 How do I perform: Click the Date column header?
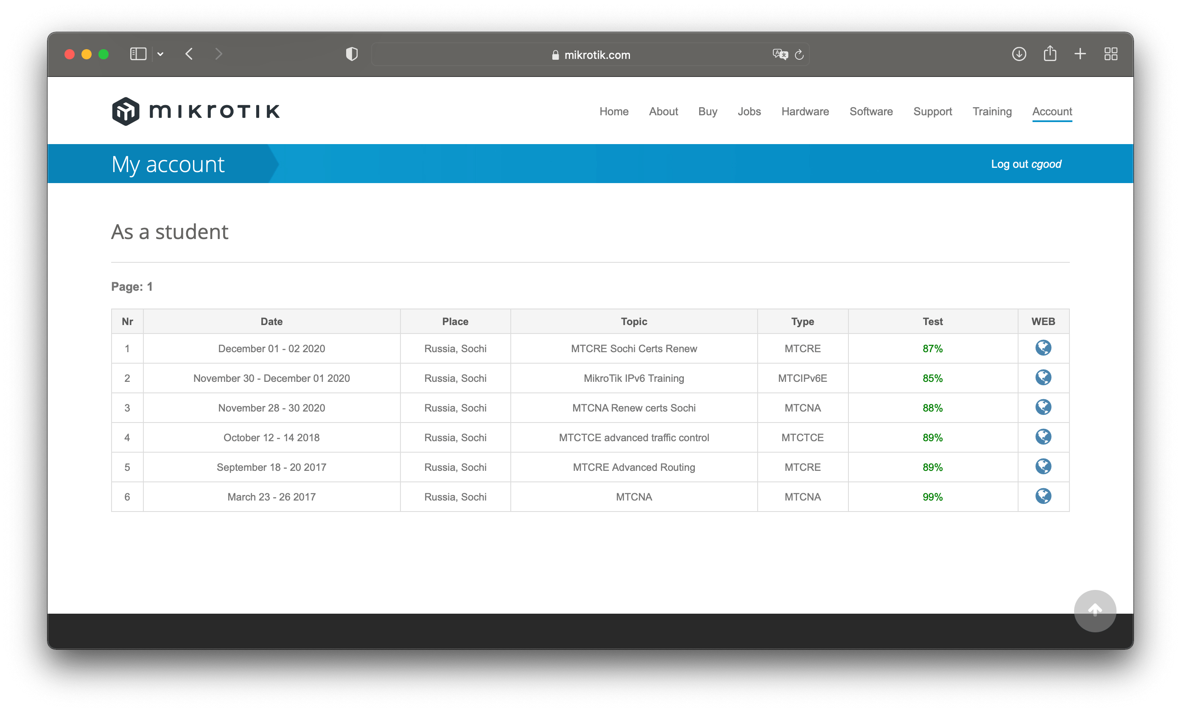271,322
